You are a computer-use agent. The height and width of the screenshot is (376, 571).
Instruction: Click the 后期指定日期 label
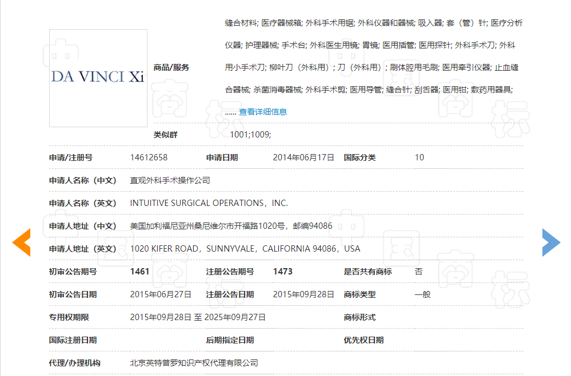pyautogui.click(x=230, y=341)
